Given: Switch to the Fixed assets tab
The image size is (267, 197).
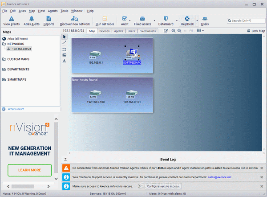Looking at the screenshot, I should tap(148, 31).
